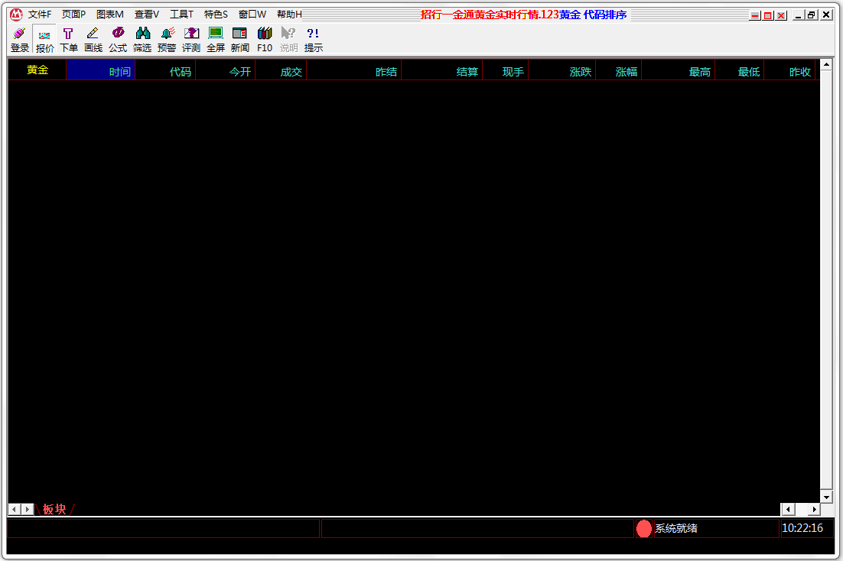The image size is (843, 561).
Task: Activate the 画线 draw line tool
Action: (93, 40)
